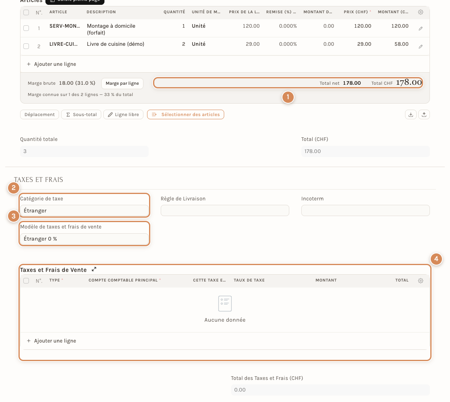Click quantity 2 in LIVRE-CUI row
The height and width of the screenshot is (402, 450).
[183, 44]
